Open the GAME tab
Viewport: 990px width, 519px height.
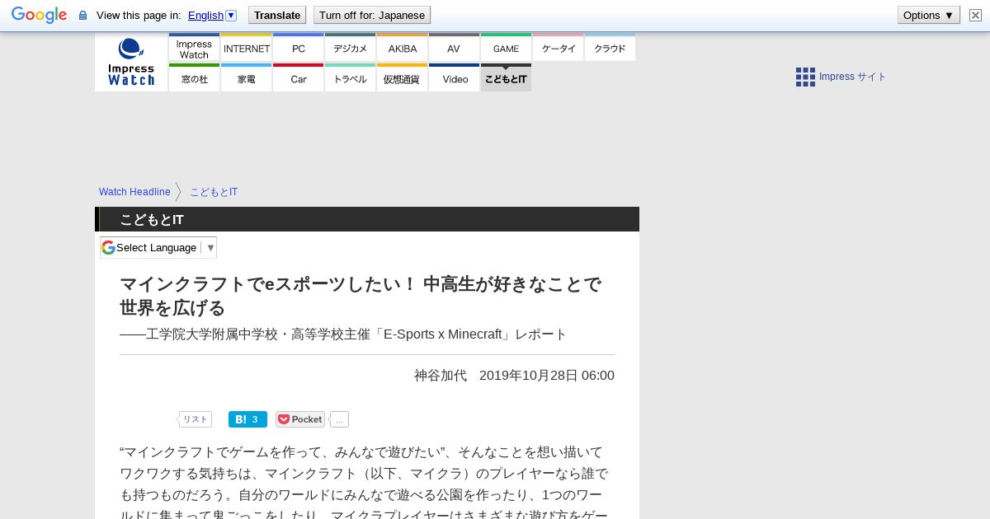[506, 48]
